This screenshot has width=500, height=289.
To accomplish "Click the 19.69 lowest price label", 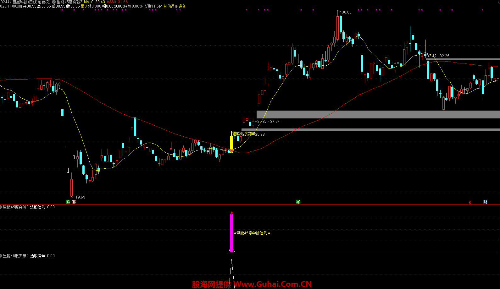I will coord(80,197).
